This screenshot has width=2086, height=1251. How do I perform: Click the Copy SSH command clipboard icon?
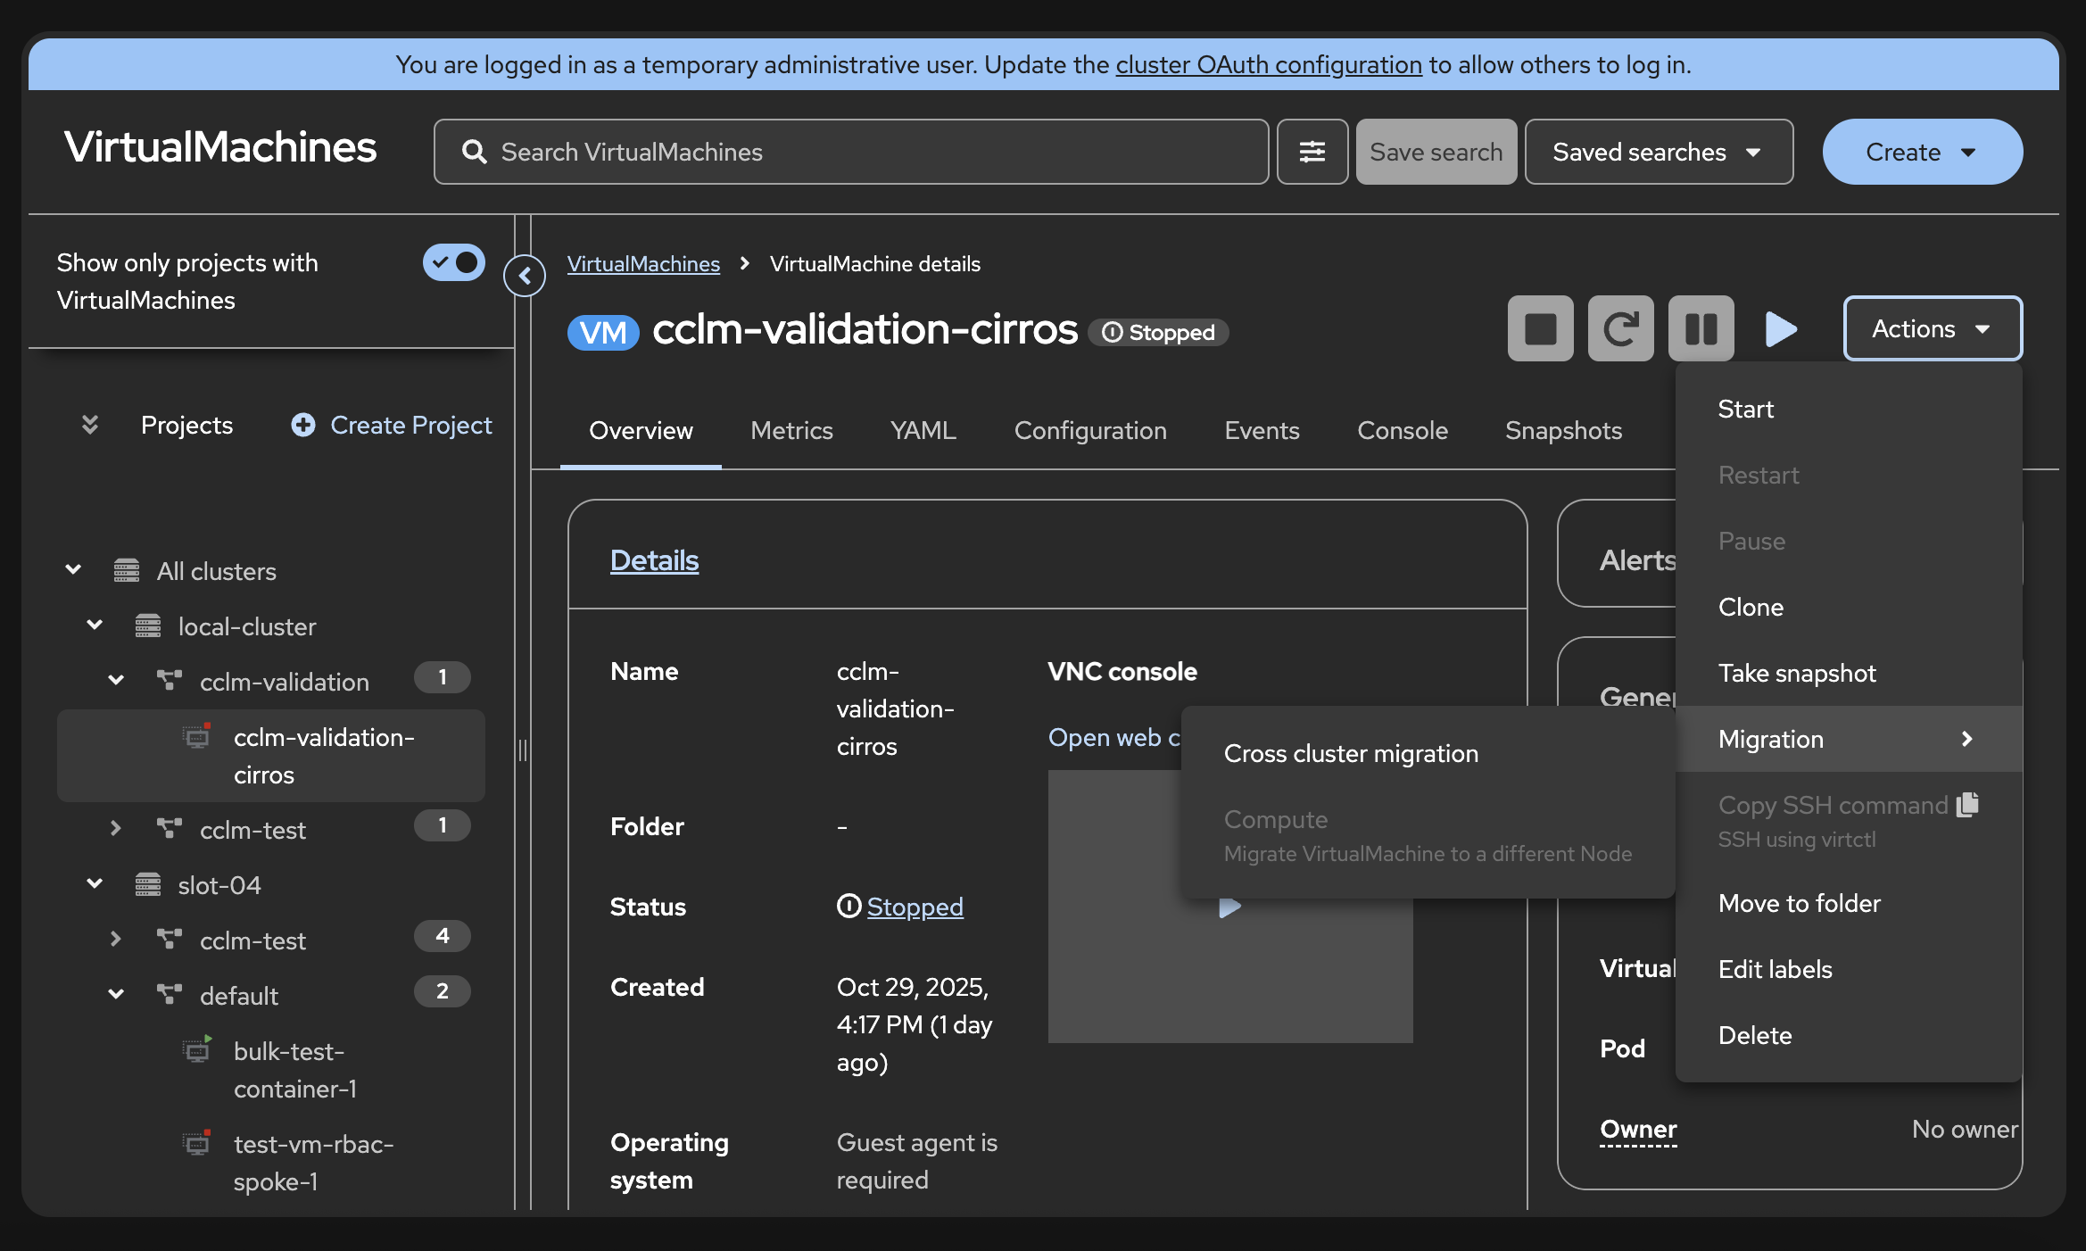tap(1968, 804)
